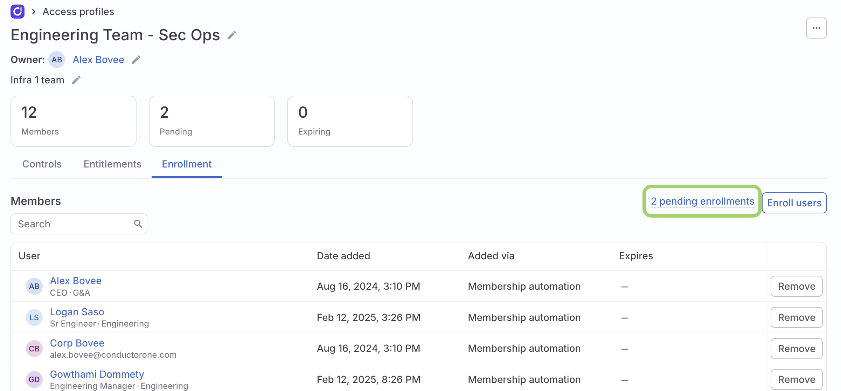Navigate back via Access profiles breadcrumb

pyautogui.click(x=78, y=11)
